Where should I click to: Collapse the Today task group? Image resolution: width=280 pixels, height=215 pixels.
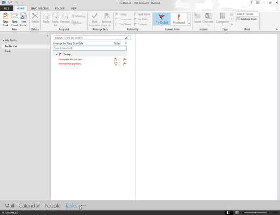[x=57, y=54]
